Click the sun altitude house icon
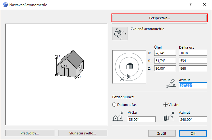The height and width of the screenshot is (140, 212). click(x=118, y=116)
